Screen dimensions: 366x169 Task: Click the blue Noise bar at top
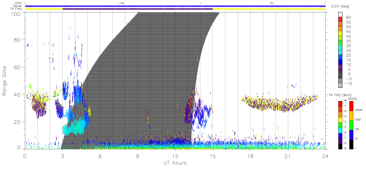pyautogui.click(x=175, y=6)
